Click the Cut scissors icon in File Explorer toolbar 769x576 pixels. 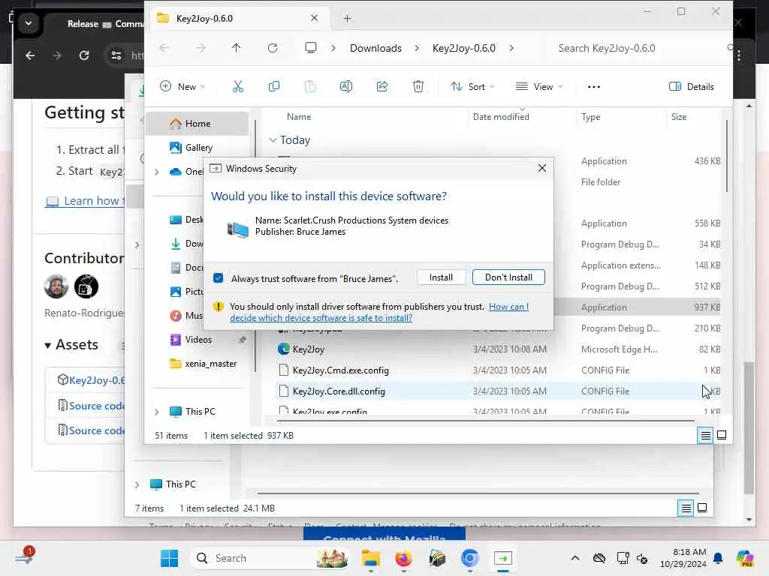[238, 87]
